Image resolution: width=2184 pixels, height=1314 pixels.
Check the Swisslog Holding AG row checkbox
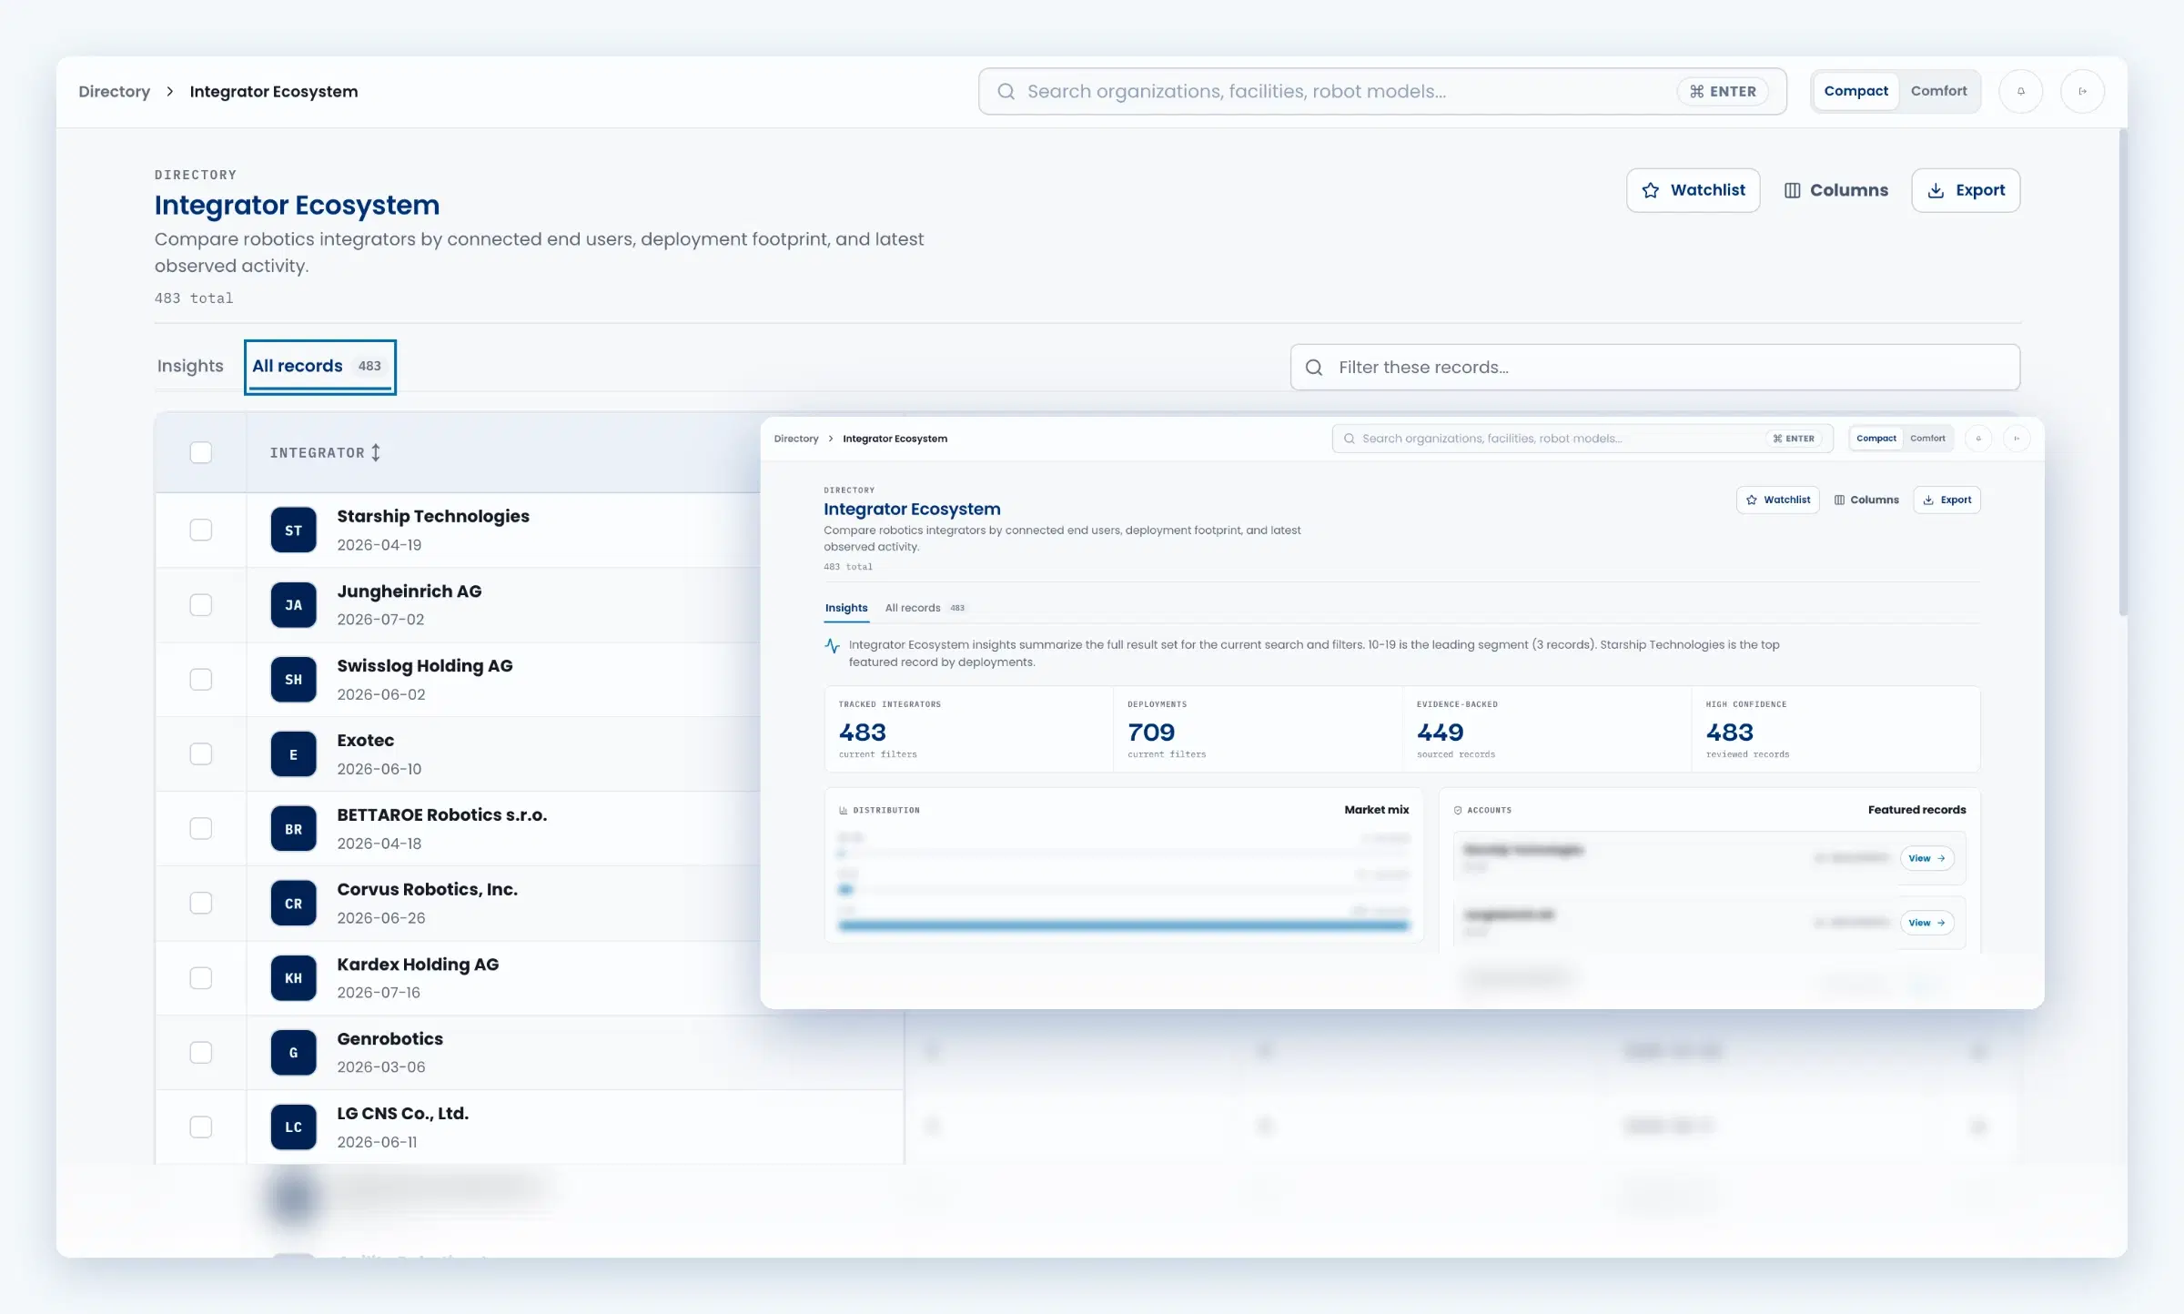coord(201,680)
